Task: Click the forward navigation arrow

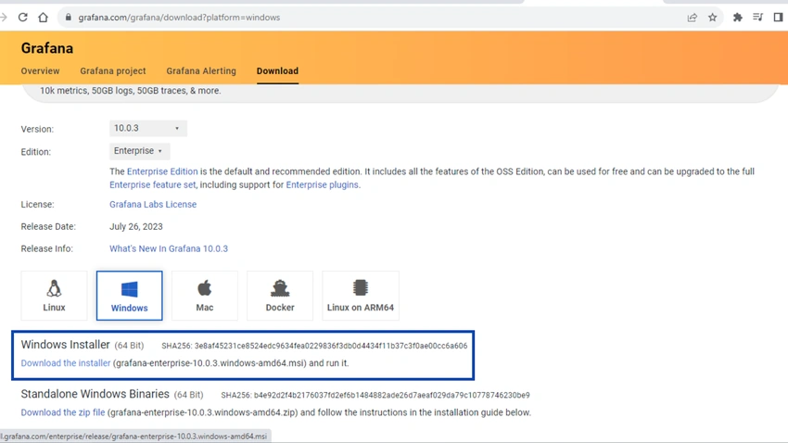Action: (x=4, y=17)
